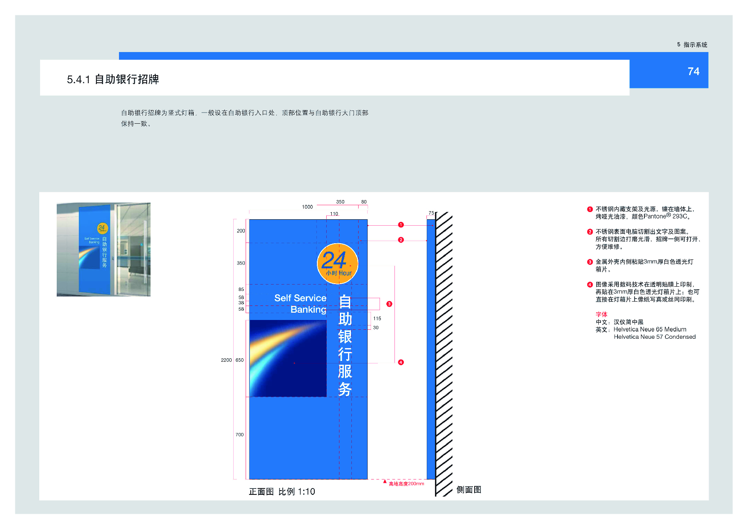Click the 85 left dimension label

[241, 289]
